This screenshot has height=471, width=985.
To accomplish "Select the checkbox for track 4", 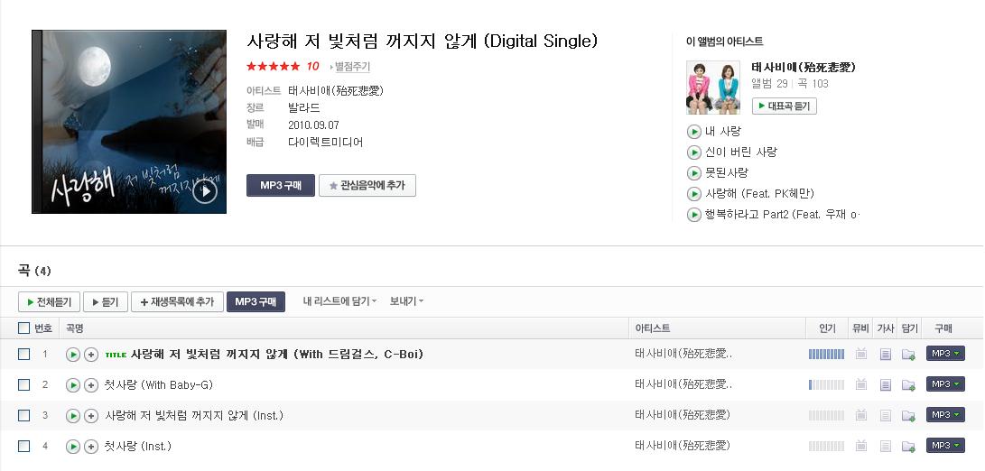I will pyautogui.click(x=23, y=446).
